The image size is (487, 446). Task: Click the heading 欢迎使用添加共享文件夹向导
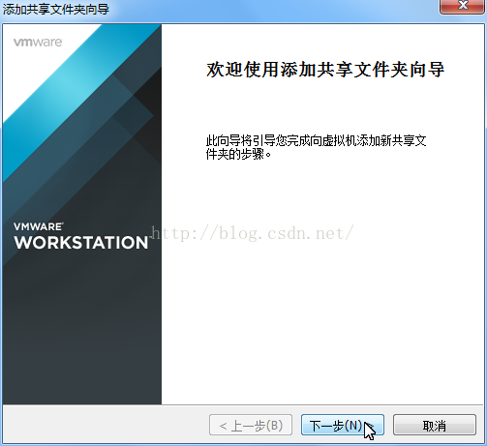click(x=325, y=70)
